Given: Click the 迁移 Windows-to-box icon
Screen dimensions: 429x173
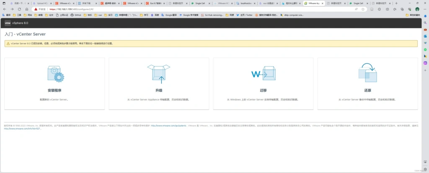Looking at the screenshot, I should pyautogui.click(x=264, y=73).
